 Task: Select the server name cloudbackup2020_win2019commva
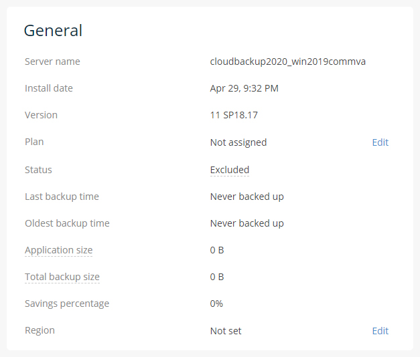coord(287,62)
